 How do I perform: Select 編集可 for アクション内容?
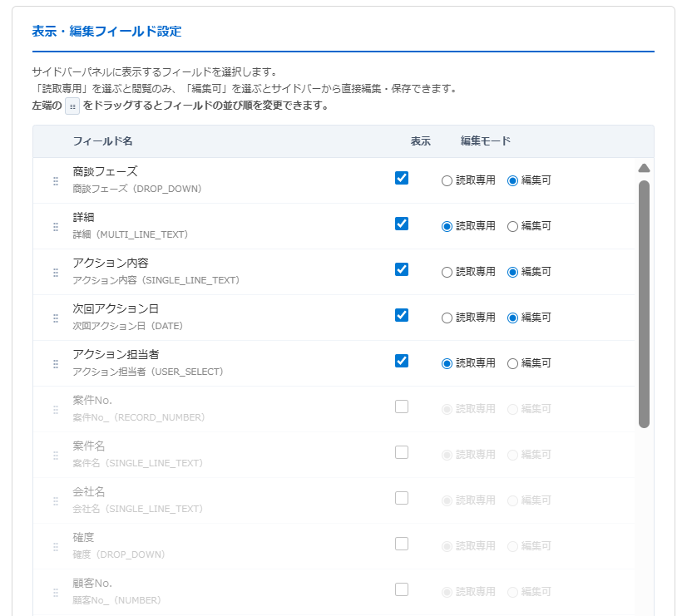coord(512,273)
